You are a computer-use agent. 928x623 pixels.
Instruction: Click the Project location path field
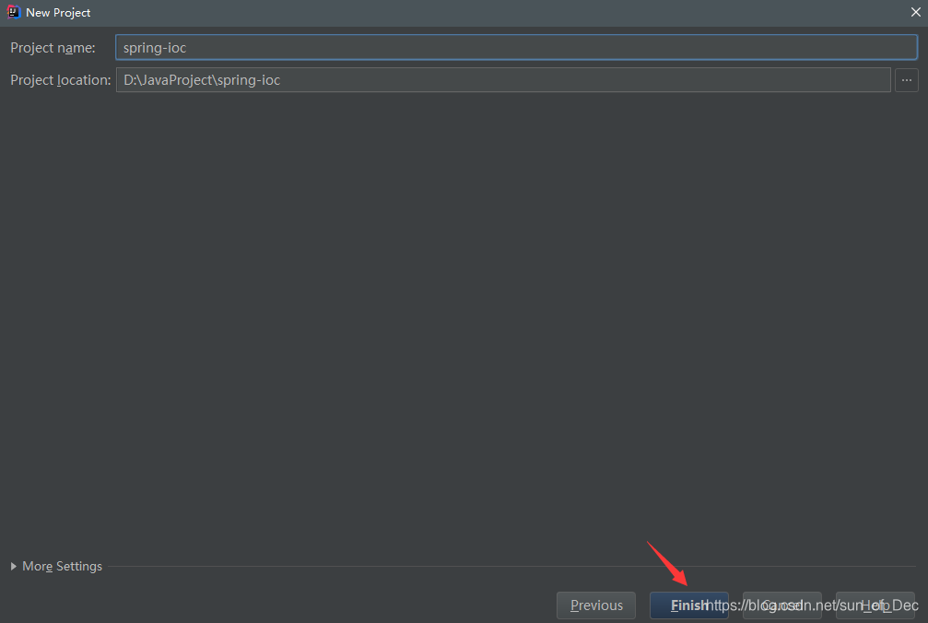503,80
